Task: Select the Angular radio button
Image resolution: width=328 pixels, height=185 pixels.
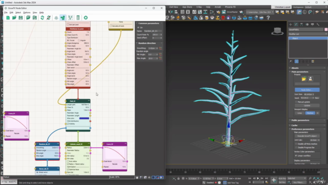Action: coord(79,40)
